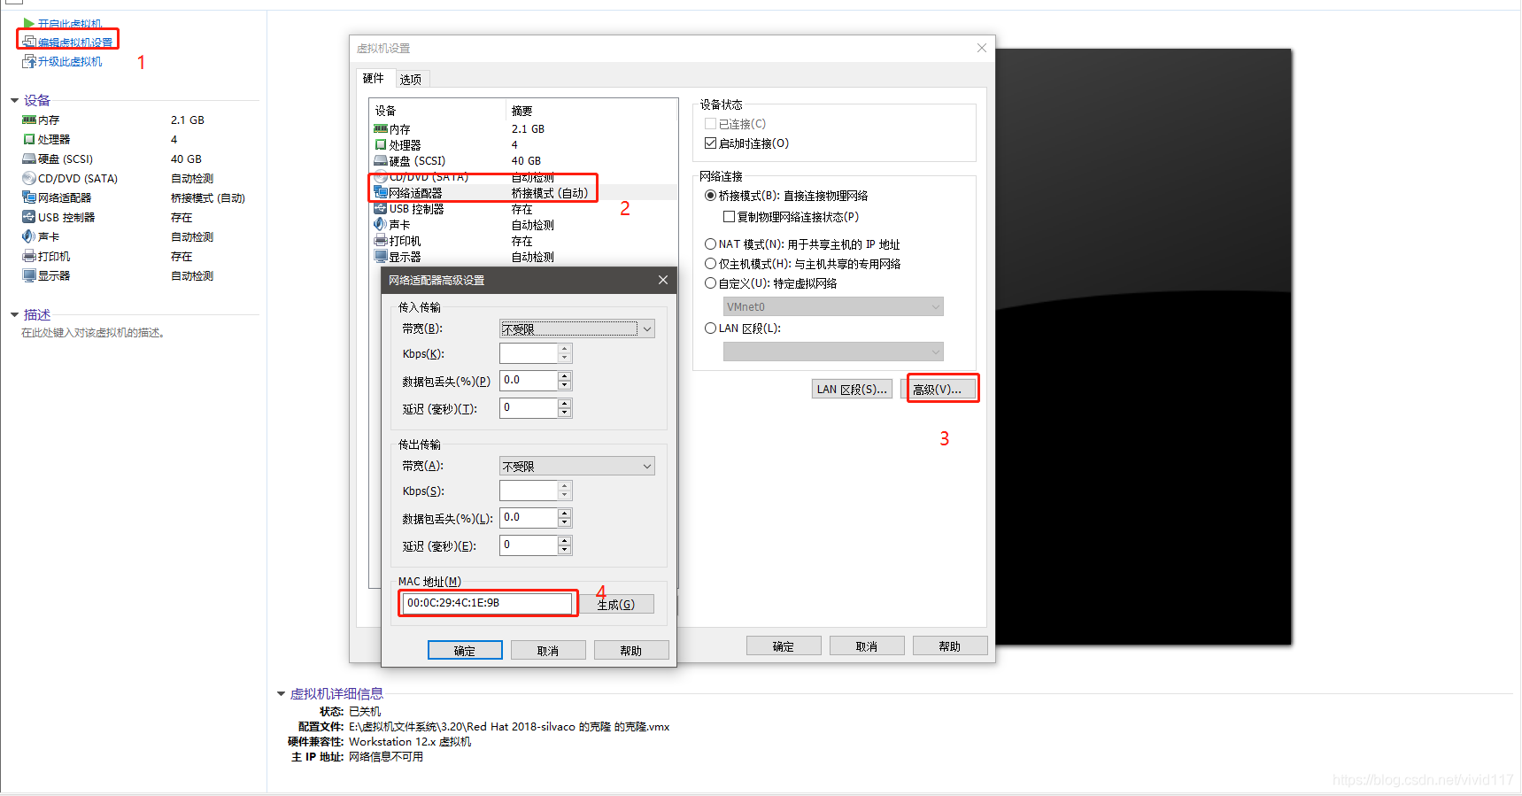Image resolution: width=1522 pixels, height=796 pixels.
Task: Click the 开启此虚拟机 link
Action: point(70,24)
